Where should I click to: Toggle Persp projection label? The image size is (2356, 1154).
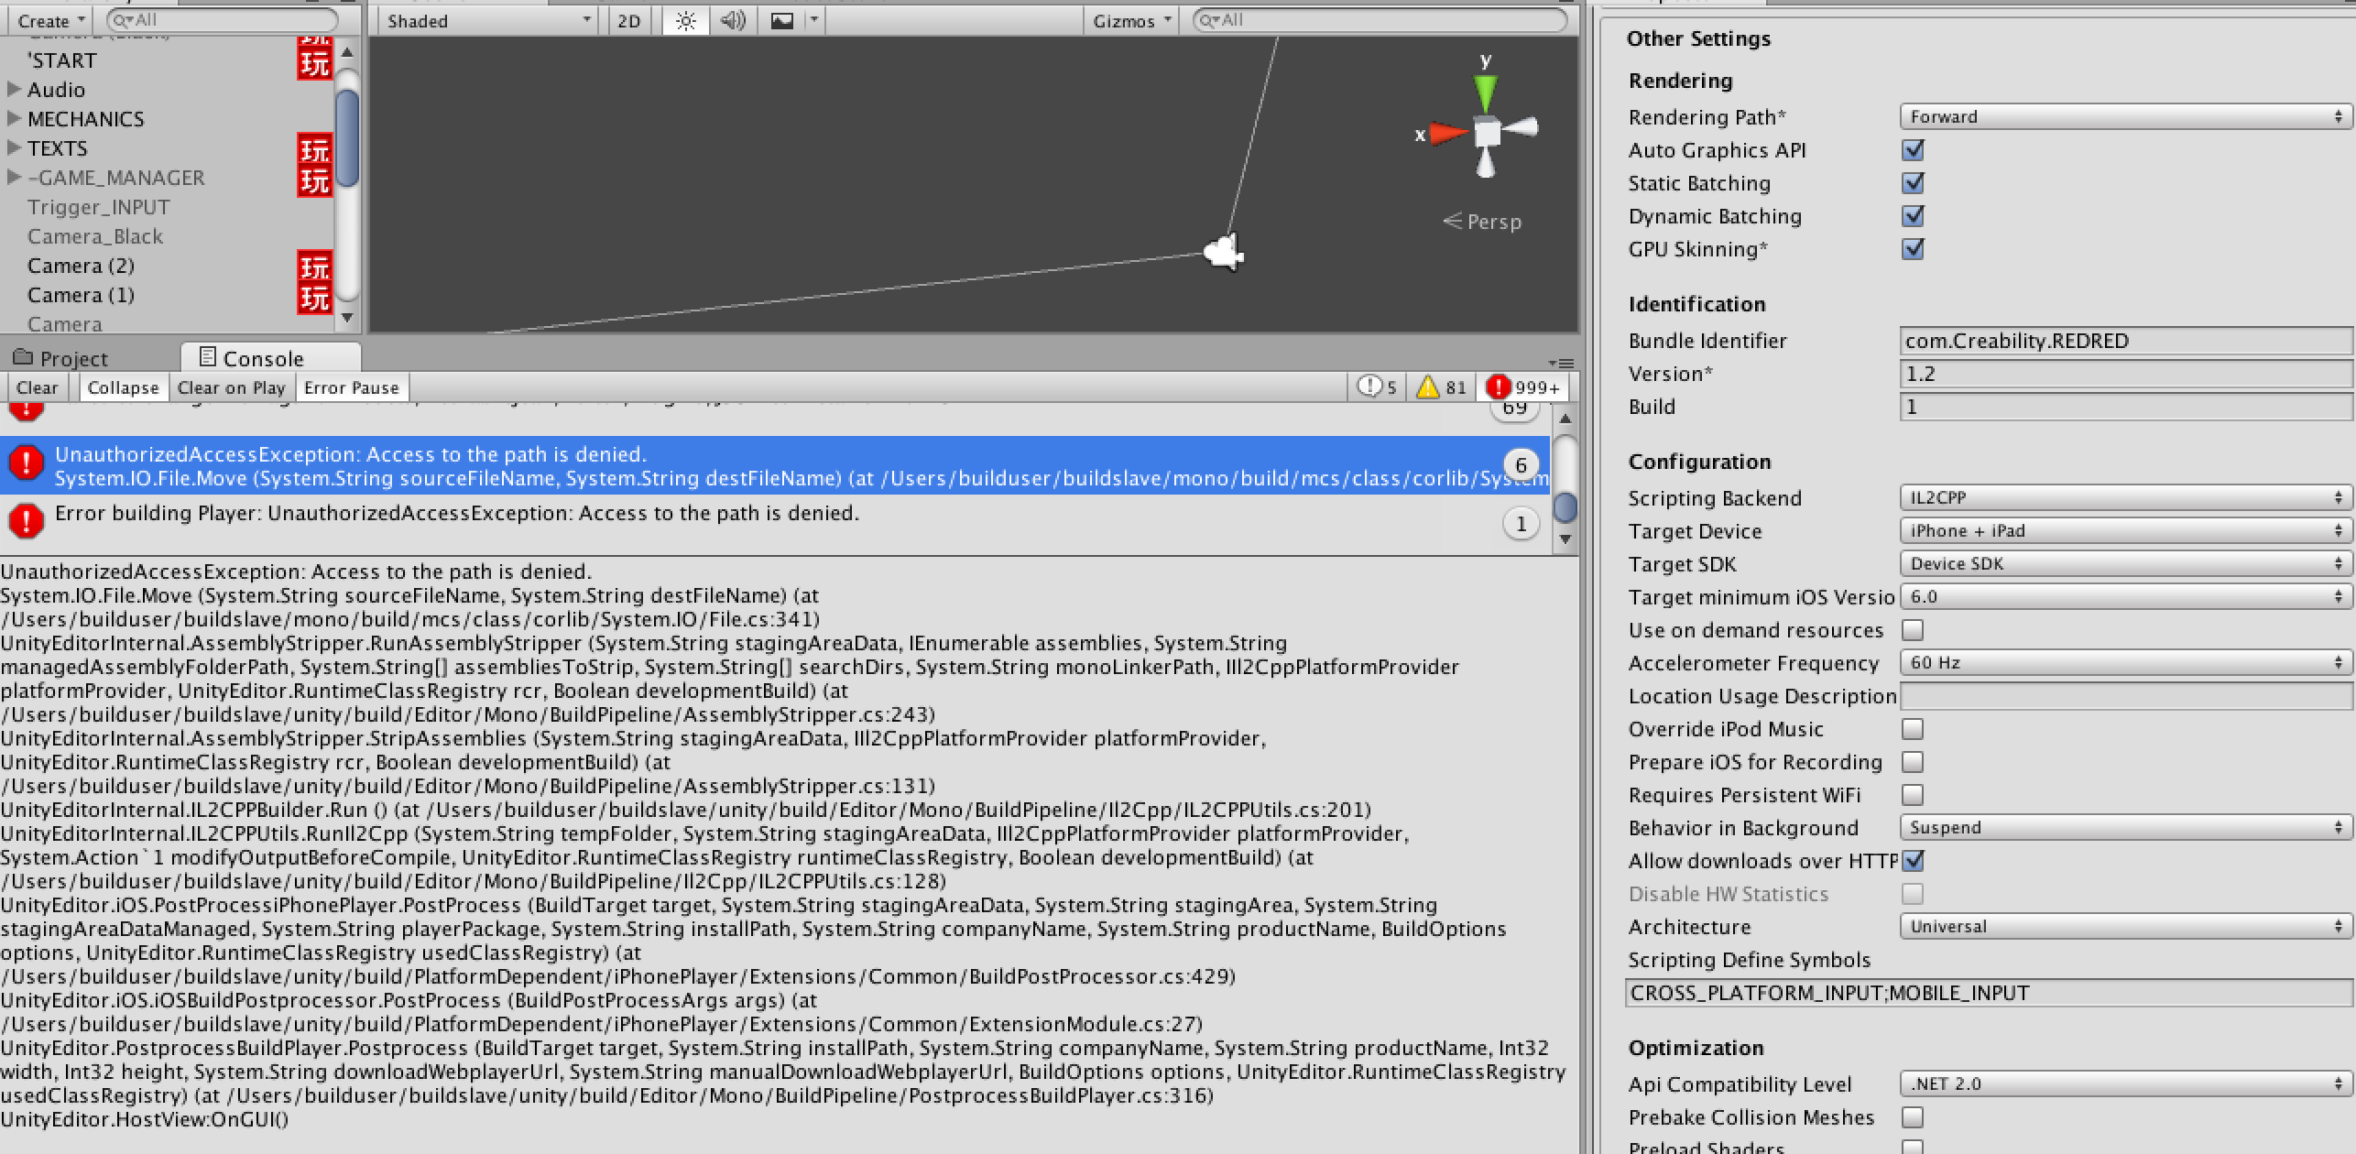click(x=1482, y=222)
